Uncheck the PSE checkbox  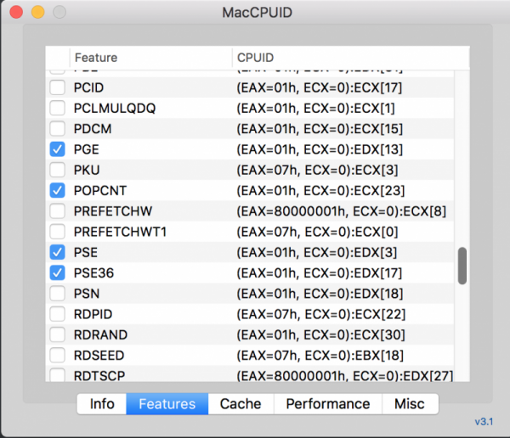58,252
